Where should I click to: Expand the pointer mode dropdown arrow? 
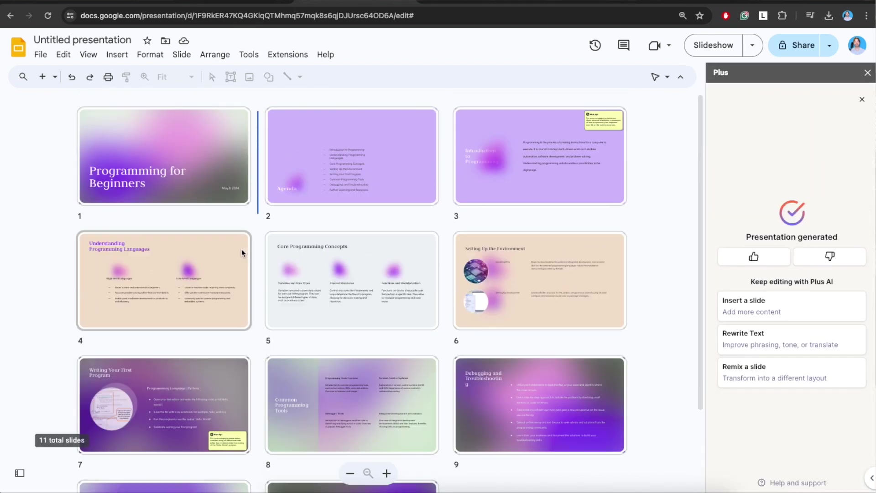pos(667,77)
